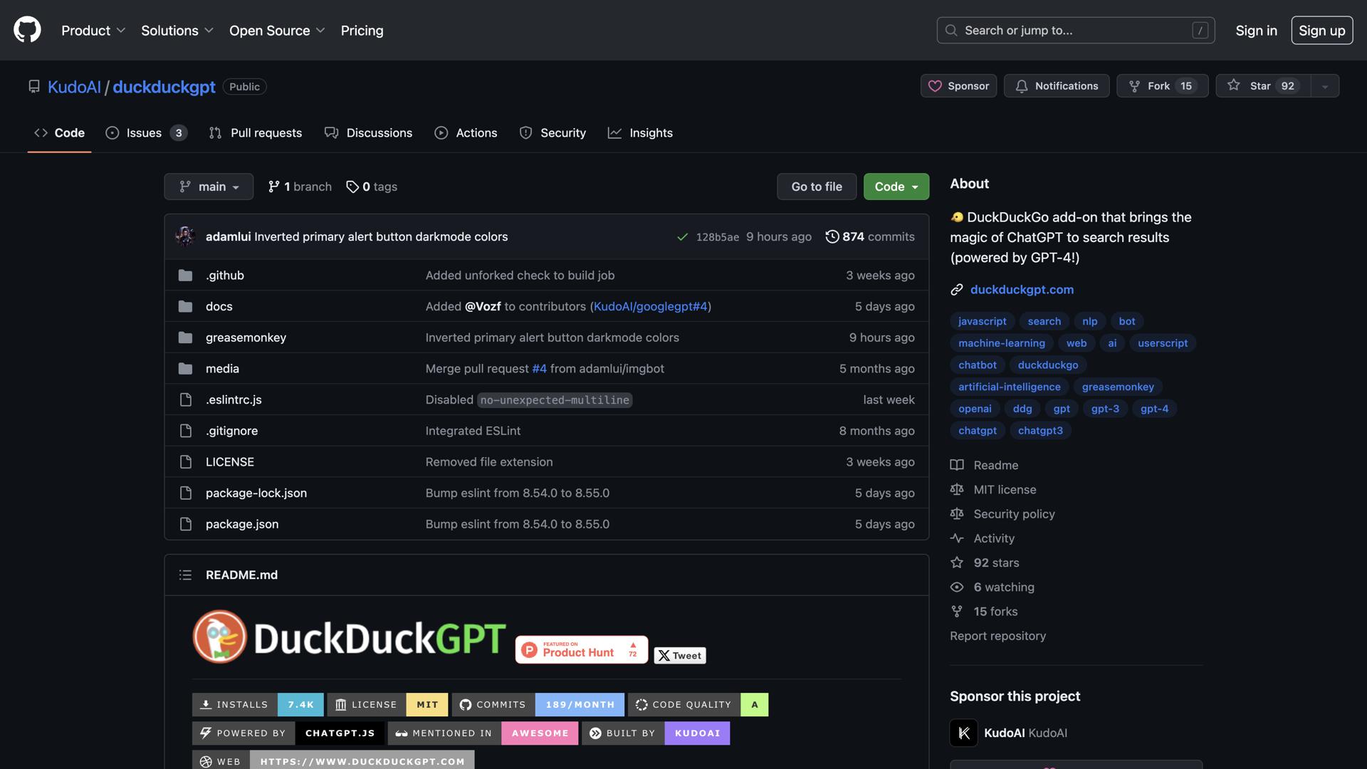The height and width of the screenshot is (769, 1367).
Task: Switch to the Issues tab
Action: point(145,133)
